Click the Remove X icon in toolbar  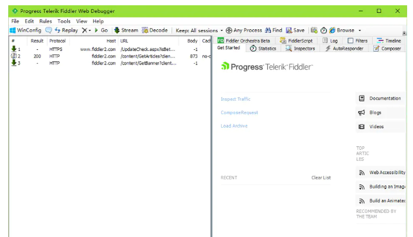84,30
